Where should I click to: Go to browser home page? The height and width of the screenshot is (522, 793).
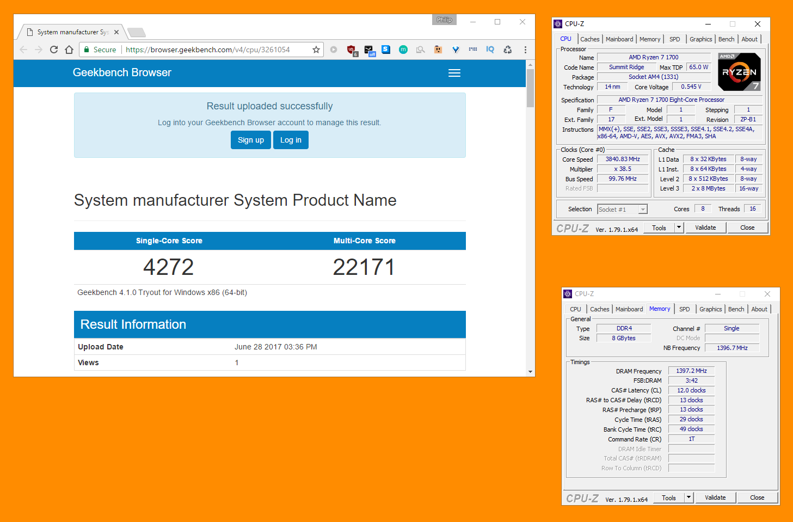pyautogui.click(x=69, y=50)
